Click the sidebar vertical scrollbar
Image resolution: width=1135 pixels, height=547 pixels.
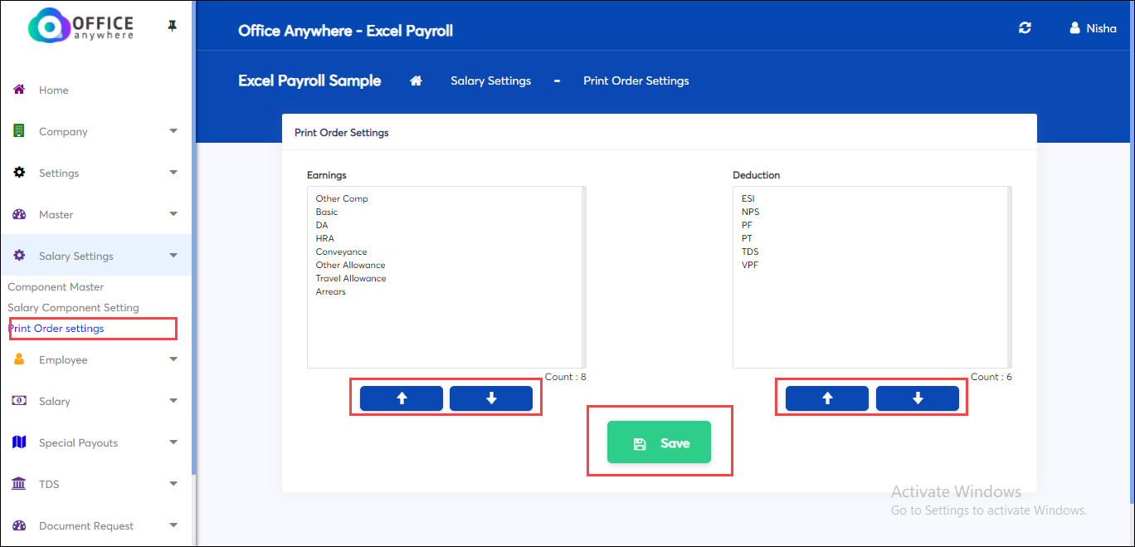[194, 237]
